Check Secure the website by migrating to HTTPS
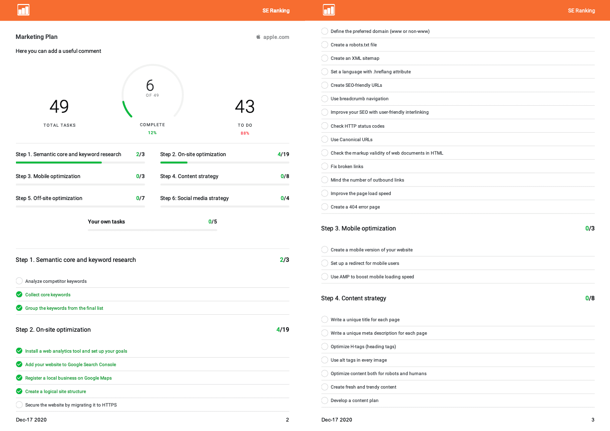This screenshot has height=431, width=610. click(x=19, y=405)
